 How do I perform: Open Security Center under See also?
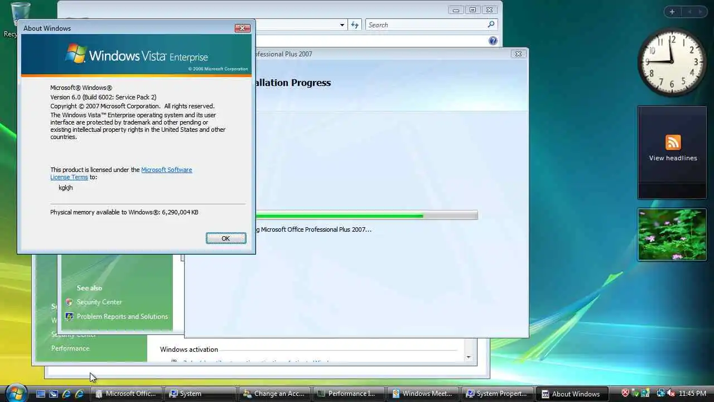click(x=99, y=302)
